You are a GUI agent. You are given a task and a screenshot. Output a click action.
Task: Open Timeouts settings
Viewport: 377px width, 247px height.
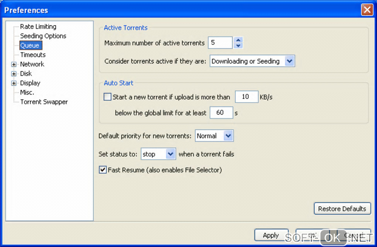33,55
